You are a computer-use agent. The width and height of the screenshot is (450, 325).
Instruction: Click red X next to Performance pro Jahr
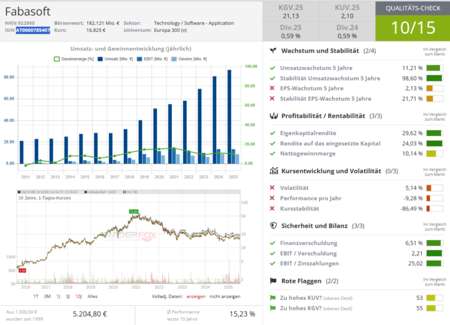272,198
